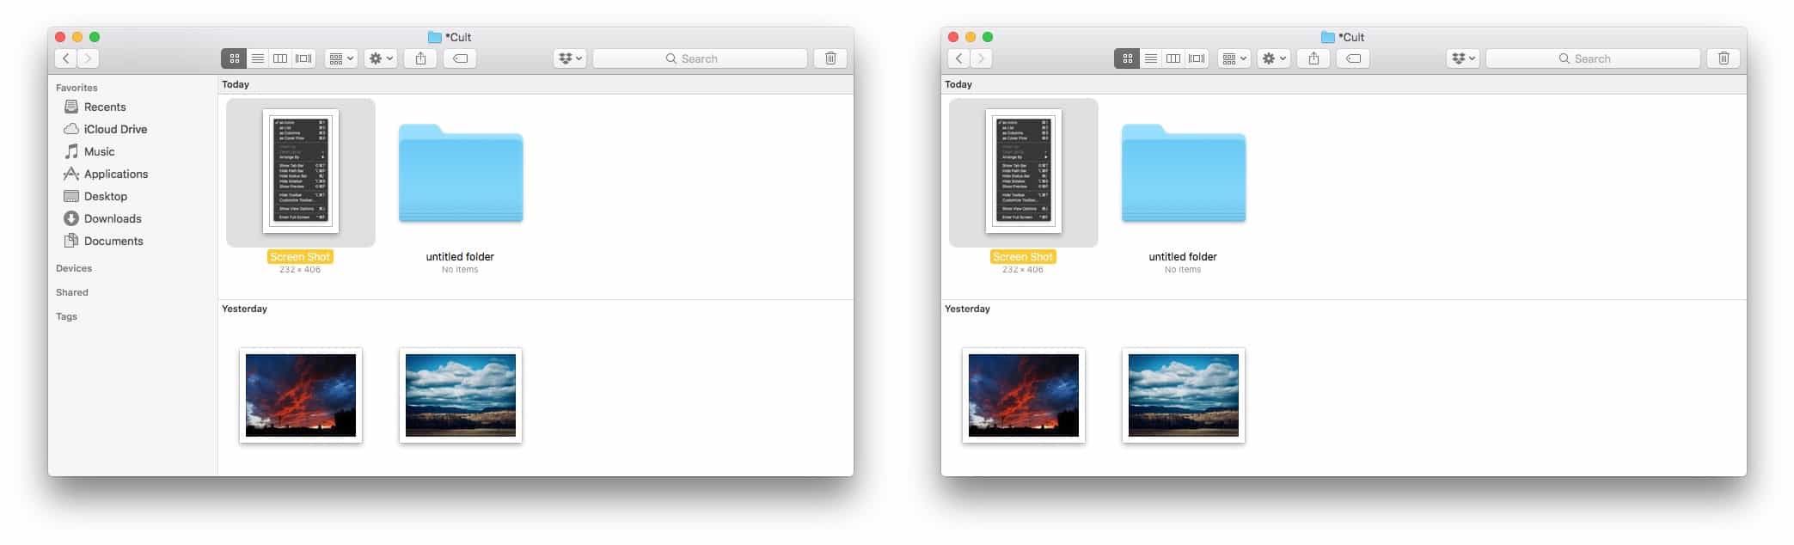The height and width of the screenshot is (545, 1794).
Task: Go forward in the right window without a sidebar
Action: coord(981,58)
